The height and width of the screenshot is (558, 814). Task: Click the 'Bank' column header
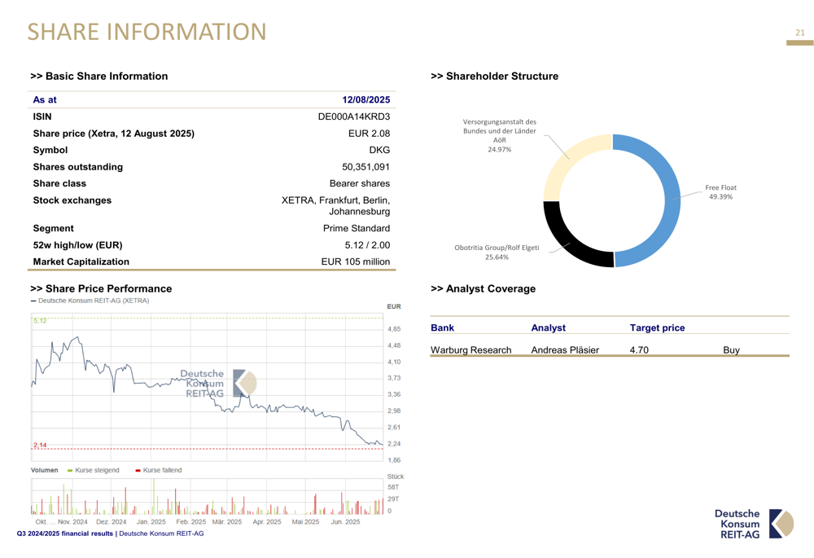[x=442, y=327]
